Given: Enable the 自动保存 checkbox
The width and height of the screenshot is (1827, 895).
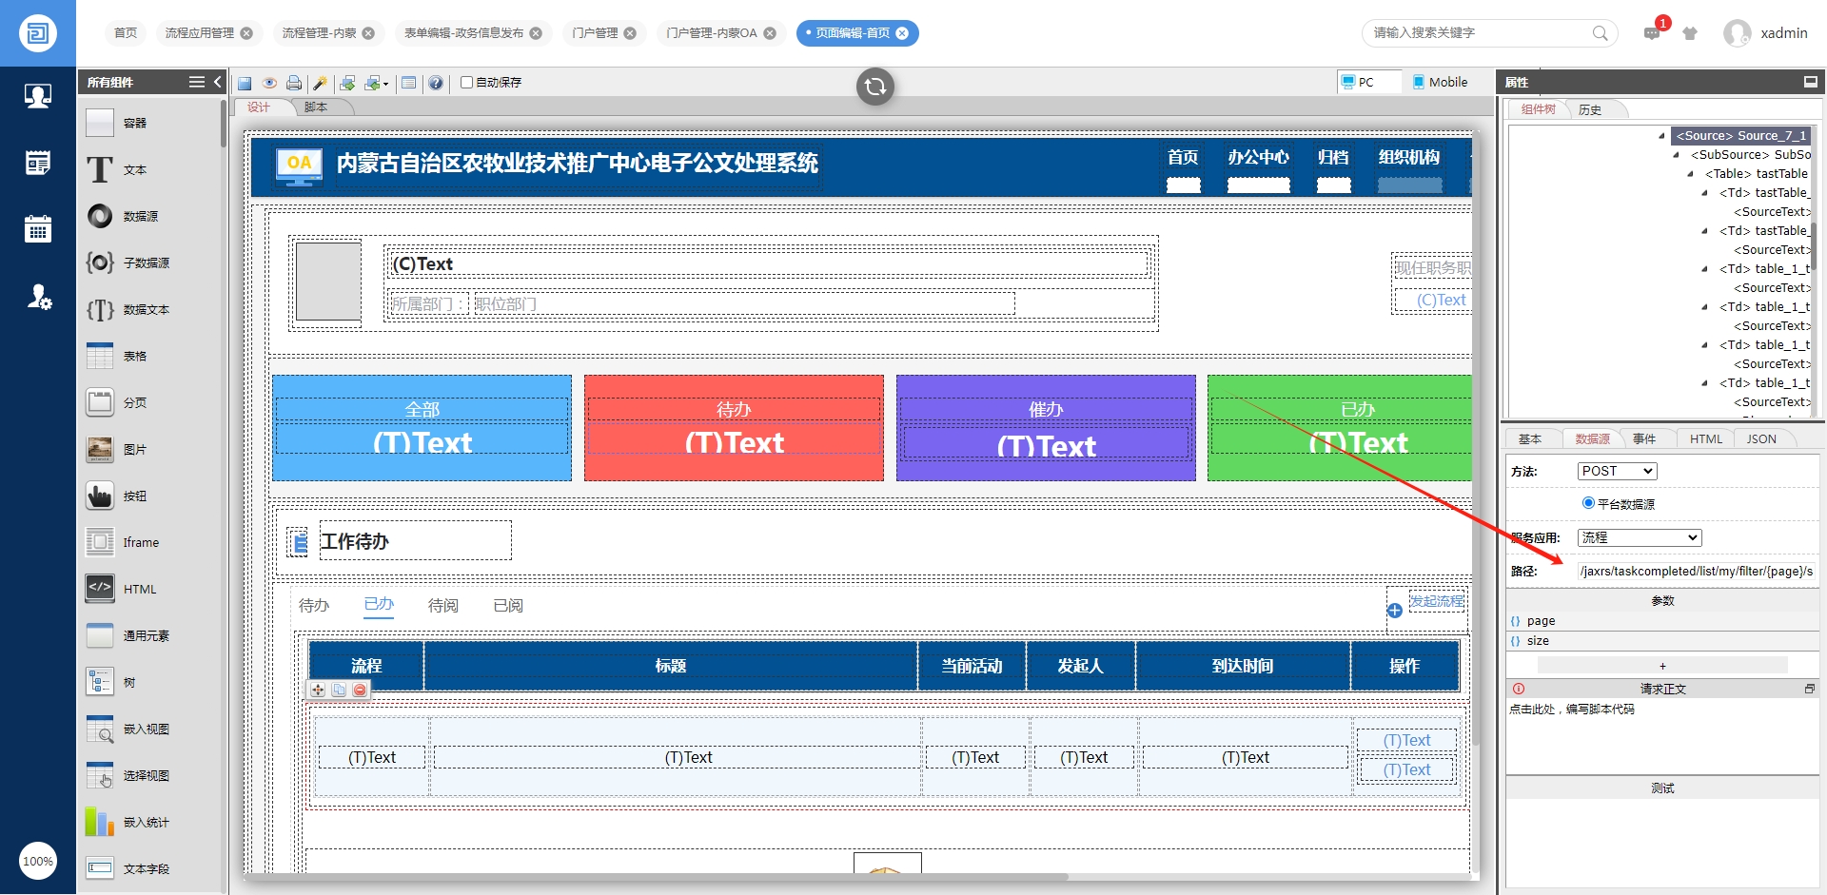Looking at the screenshot, I should 467,83.
